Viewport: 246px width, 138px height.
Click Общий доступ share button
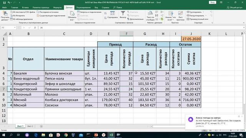coord(235,8)
